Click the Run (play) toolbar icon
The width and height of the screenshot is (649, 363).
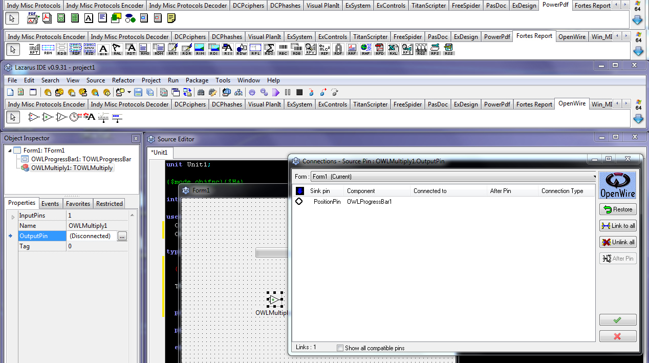coord(276,93)
